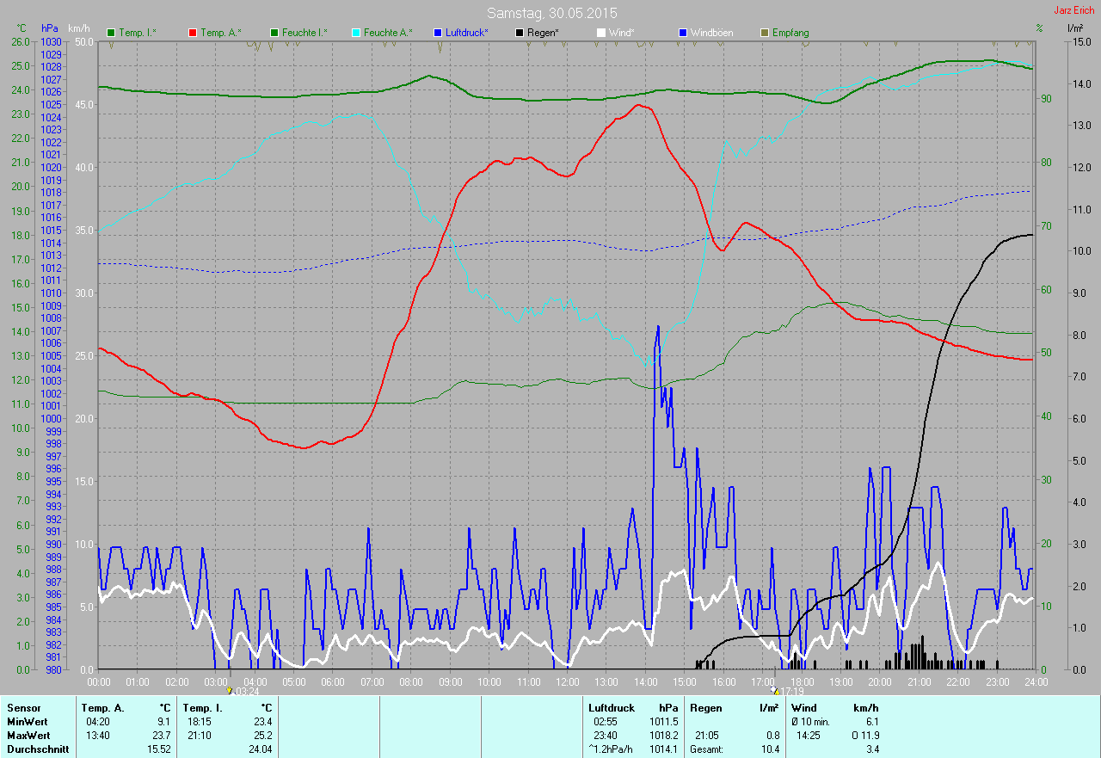Screen dimensions: 1101x758
Task: Click the 21:05 rain time in the table
Action: click(707, 736)
